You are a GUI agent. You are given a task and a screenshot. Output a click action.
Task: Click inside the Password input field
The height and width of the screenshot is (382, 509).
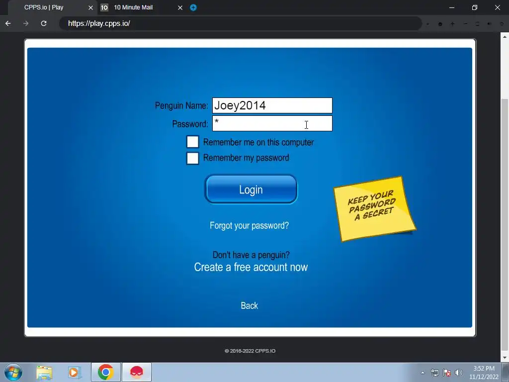[272, 123]
